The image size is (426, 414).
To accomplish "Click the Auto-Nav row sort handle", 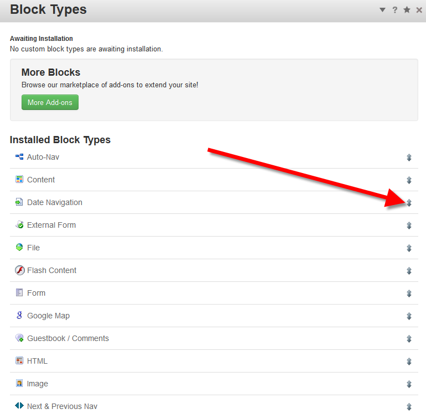I will (x=409, y=158).
